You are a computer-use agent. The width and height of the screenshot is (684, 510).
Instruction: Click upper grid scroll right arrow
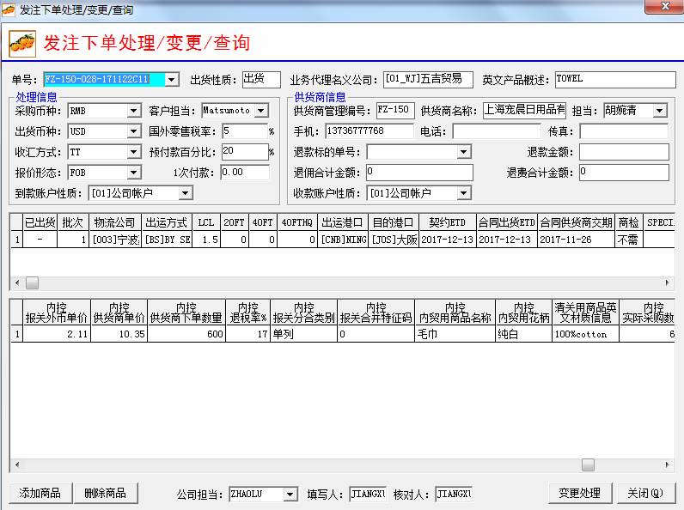pos(668,282)
